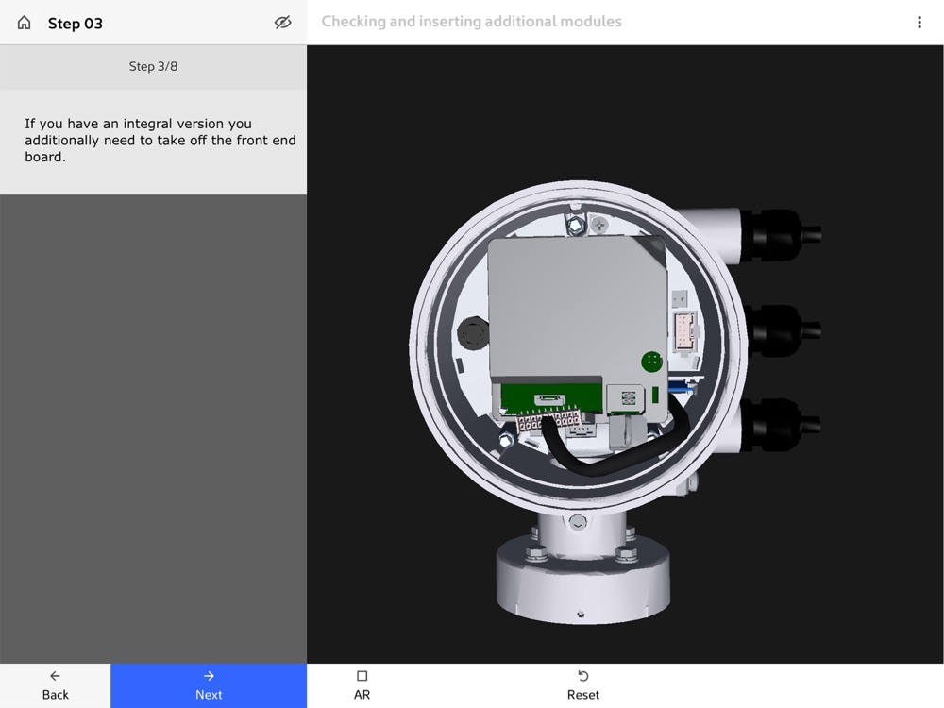
Task: Click the Step 03 heading
Action: click(x=76, y=24)
